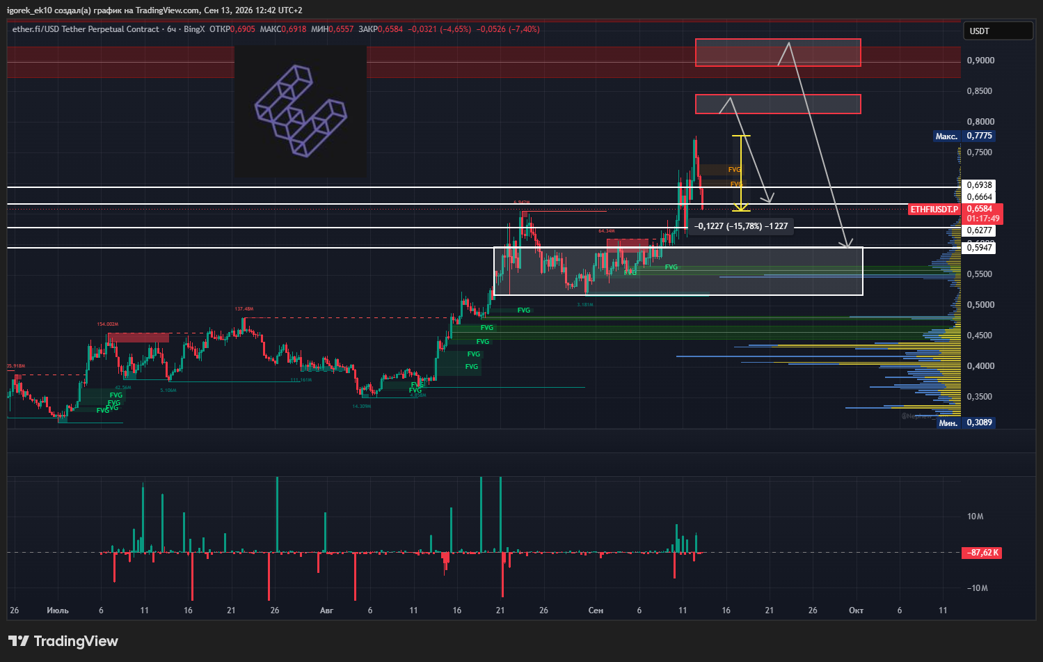The width and height of the screenshot is (1043, 662).
Task: Select the 0,5947 horizontal line price label
Action: pyautogui.click(x=979, y=248)
